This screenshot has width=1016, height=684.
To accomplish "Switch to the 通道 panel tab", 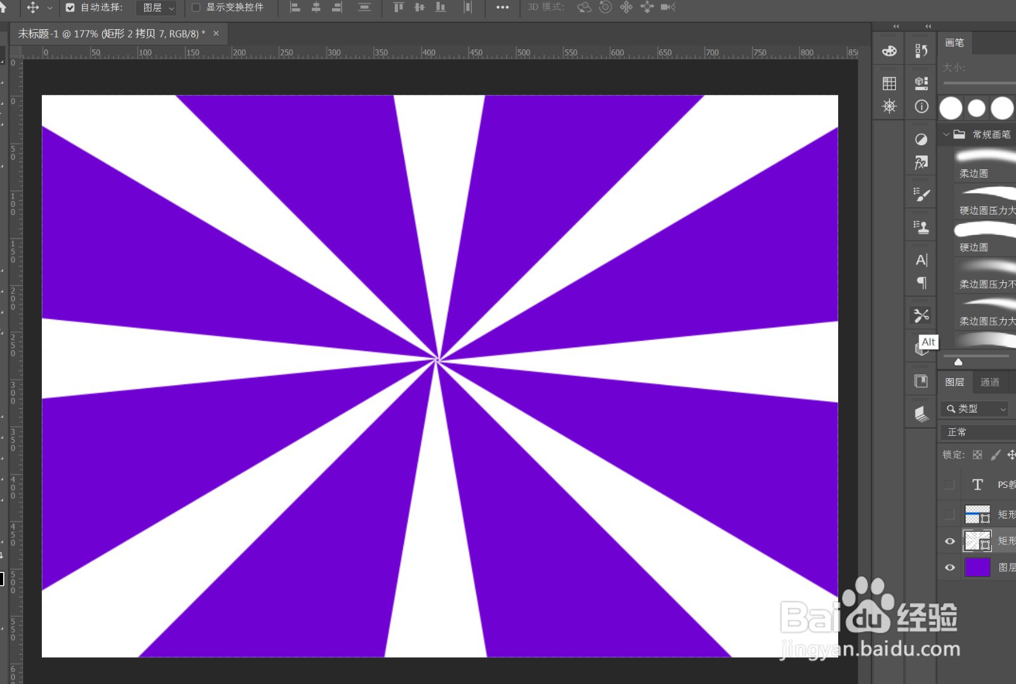I will point(989,382).
